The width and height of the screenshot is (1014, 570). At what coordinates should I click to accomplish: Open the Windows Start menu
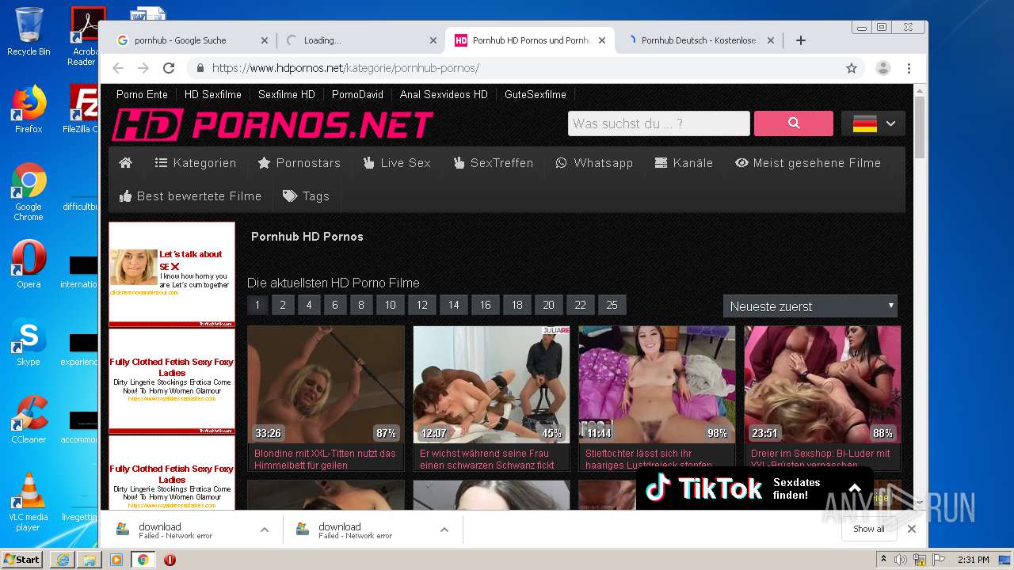pyautogui.click(x=22, y=560)
